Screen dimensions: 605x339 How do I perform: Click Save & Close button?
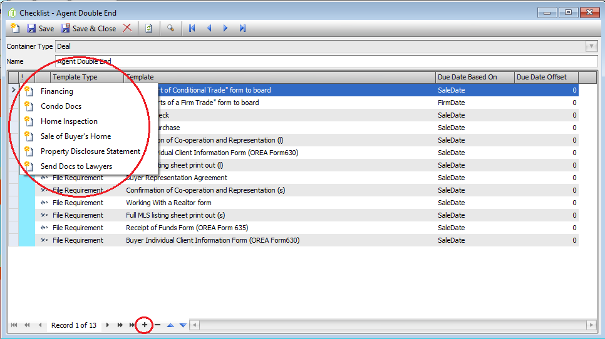(x=89, y=29)
